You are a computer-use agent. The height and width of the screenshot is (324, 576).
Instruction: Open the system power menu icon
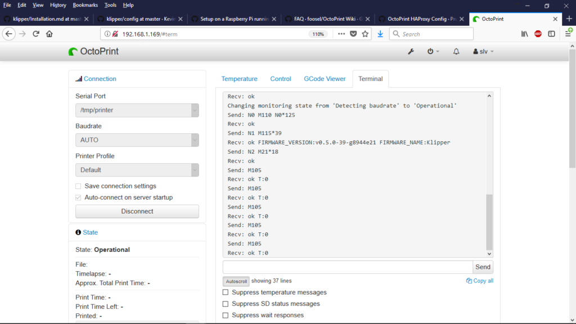(x=433, y=51)
